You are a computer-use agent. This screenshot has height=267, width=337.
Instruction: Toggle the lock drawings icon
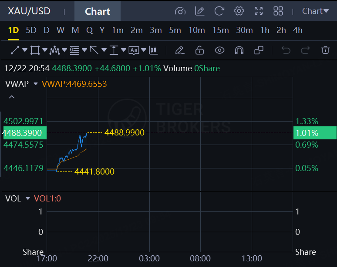coord(200,50)
